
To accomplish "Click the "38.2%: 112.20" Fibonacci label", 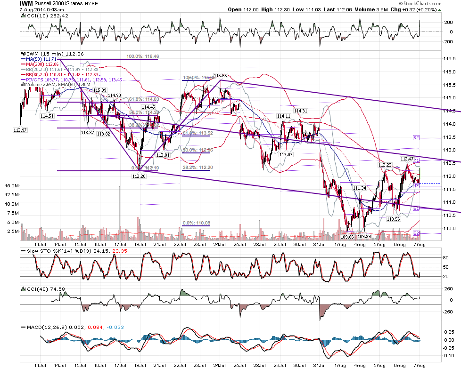I will [197, 168].
